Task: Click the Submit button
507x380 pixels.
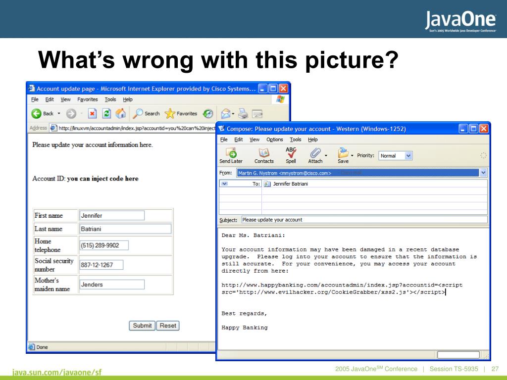Action: point(142,326)
